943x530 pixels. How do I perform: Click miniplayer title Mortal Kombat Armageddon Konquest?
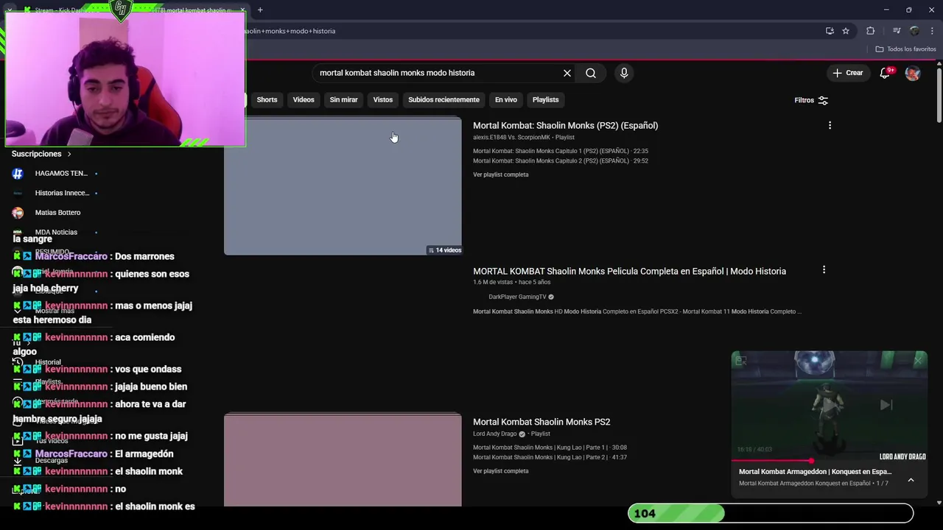815,471
